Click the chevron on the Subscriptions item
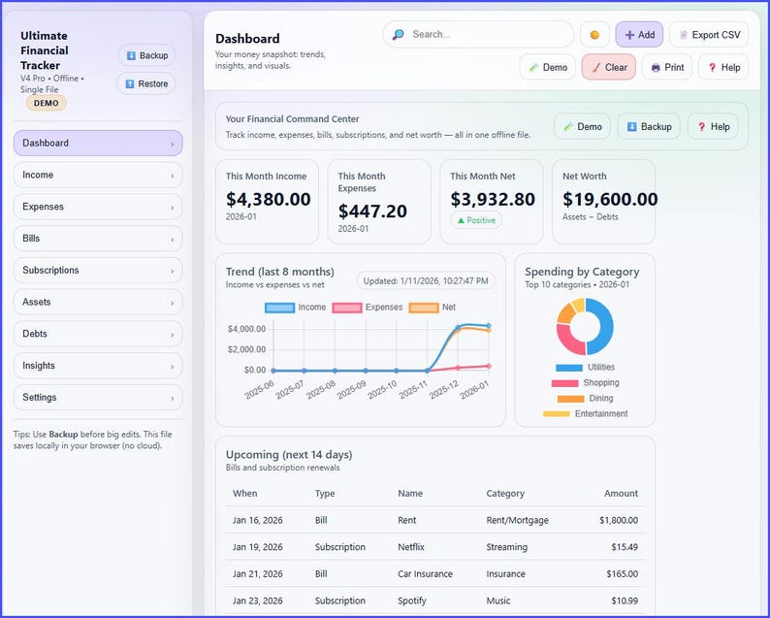This screenshot has width=770, height=618. [172, 272]
